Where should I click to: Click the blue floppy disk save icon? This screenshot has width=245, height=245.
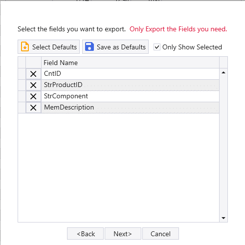(89, 46)
